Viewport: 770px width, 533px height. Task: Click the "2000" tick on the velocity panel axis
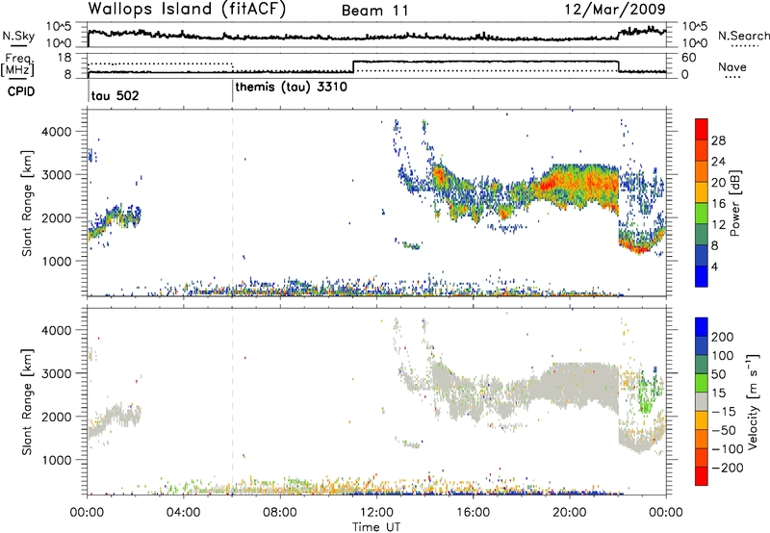[x=57, y=417]
